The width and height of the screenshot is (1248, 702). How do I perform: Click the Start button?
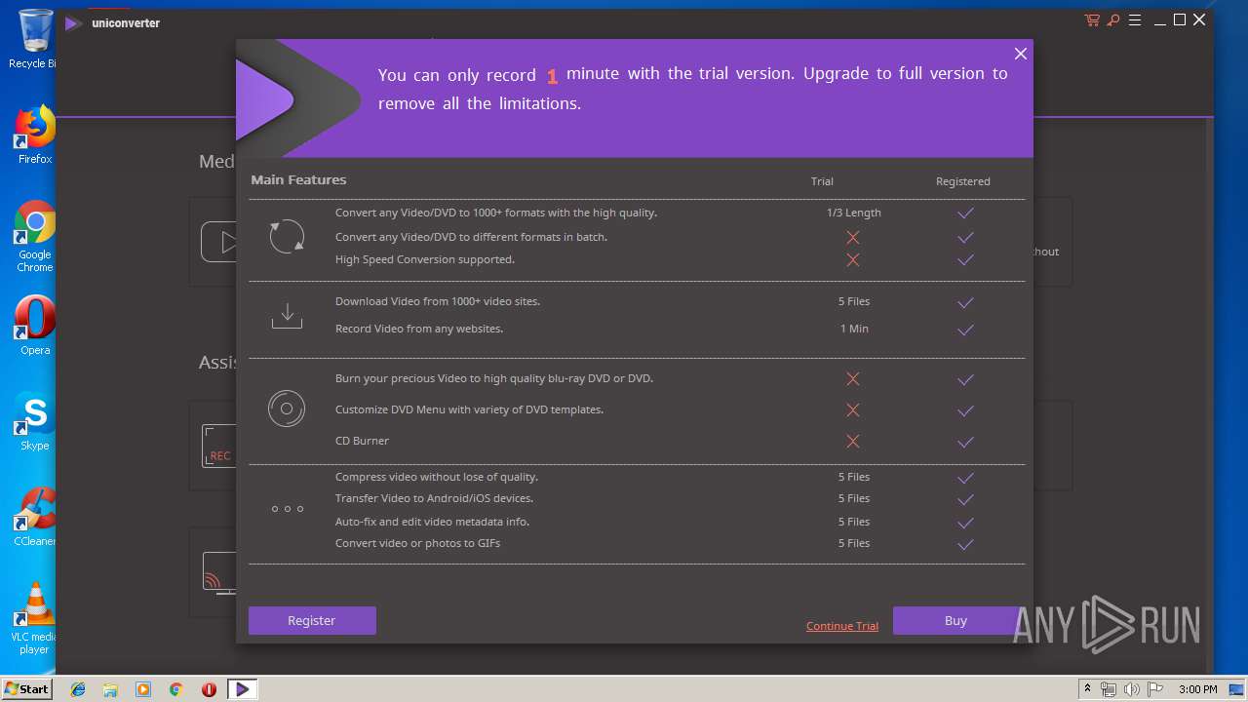(27, 688)
